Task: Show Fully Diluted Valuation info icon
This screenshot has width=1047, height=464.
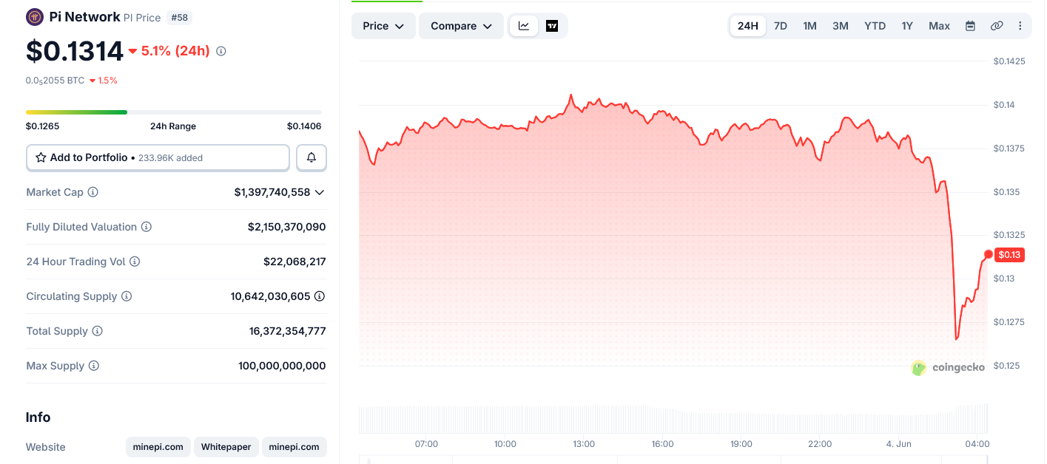Action: tap(147, 227)
